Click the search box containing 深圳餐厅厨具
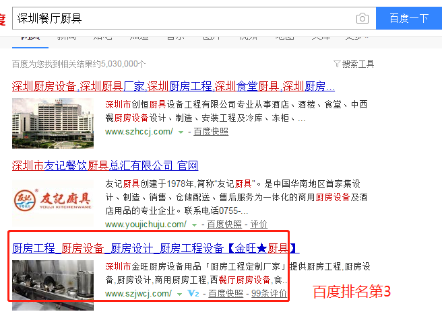The width and height of the screenshot is (442, 318). [182, 18]
